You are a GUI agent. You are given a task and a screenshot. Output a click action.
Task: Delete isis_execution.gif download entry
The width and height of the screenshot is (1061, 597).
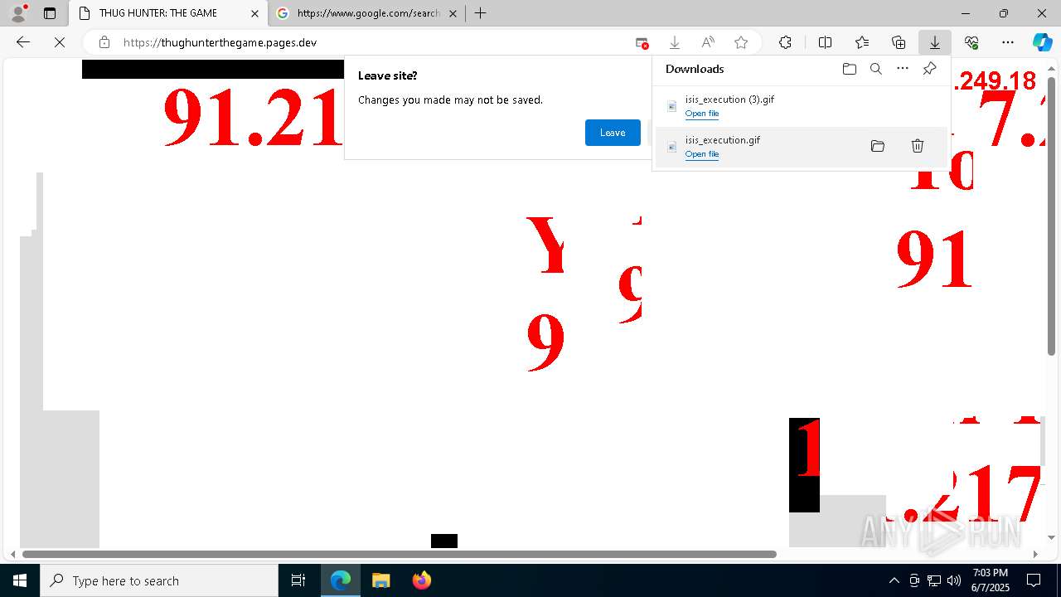click(917, 146)
